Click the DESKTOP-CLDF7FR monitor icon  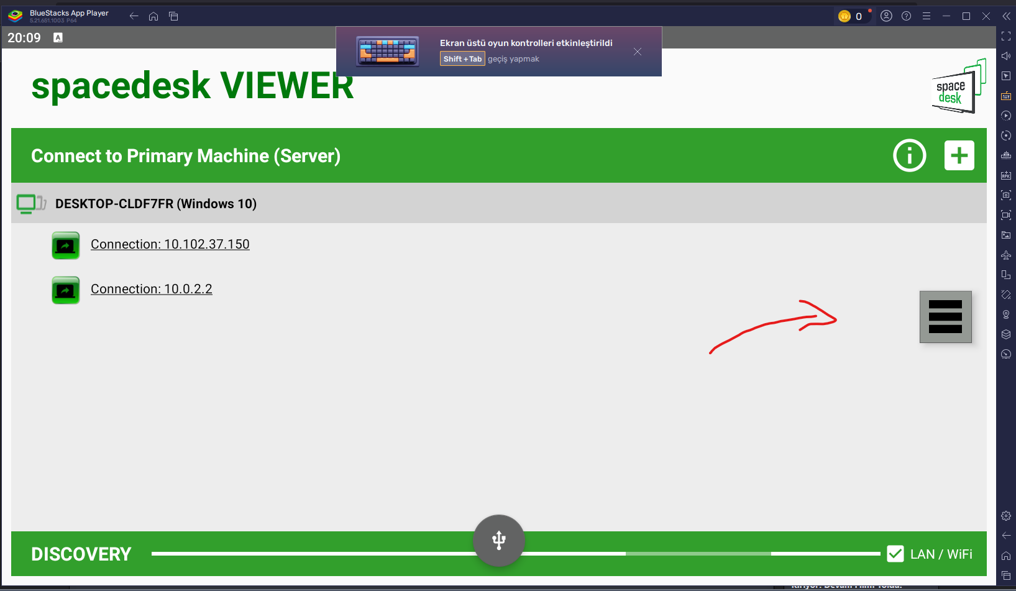click(x=31, y=204)
